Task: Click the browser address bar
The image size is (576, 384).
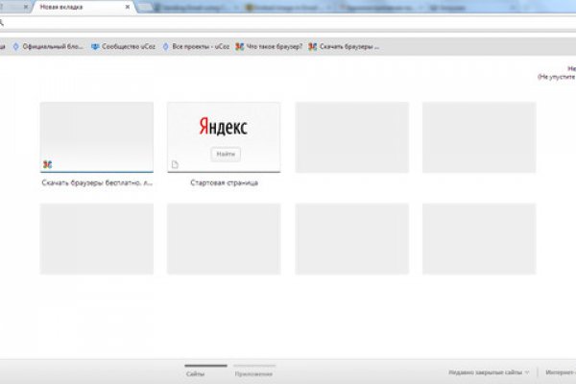Action: 288,23
